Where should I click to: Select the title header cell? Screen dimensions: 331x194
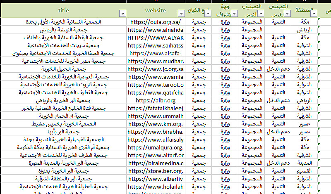tap(64, 10)
